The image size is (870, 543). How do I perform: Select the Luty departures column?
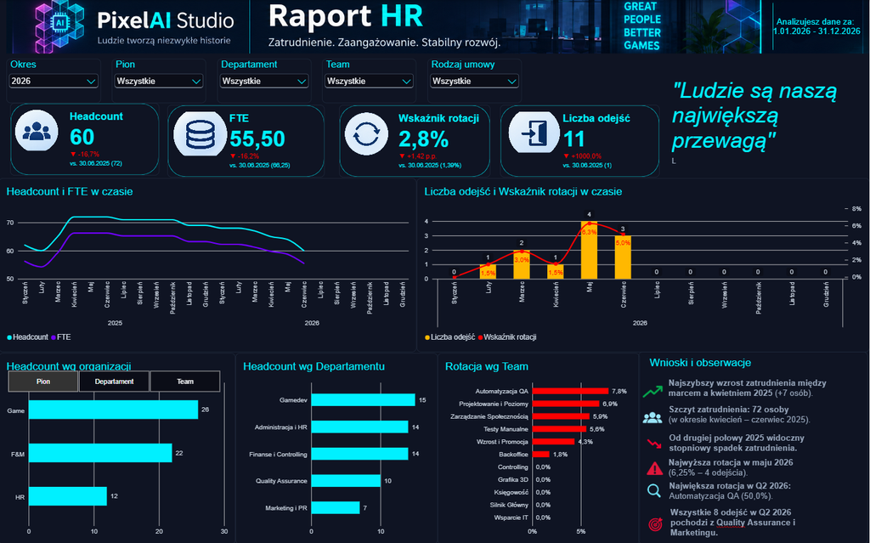pos(488,272)
